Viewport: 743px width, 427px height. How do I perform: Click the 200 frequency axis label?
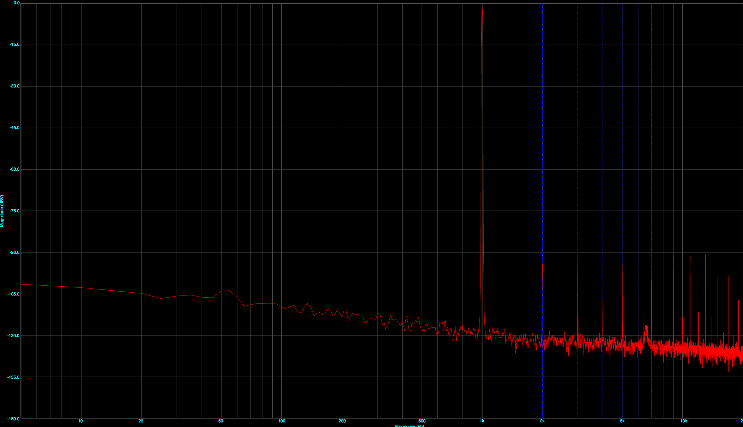click(342, 421)
